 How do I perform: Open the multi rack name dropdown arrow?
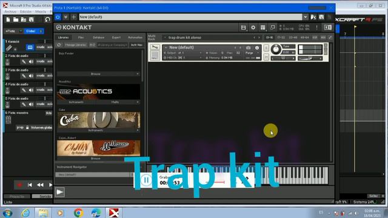click(x=165, y=38)
